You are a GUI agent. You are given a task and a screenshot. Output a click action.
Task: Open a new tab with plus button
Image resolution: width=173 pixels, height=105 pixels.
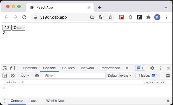[100, 7]
